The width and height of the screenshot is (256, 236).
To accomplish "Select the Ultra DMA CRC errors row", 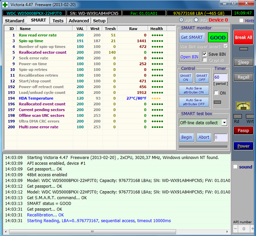I will click(90, 121).
